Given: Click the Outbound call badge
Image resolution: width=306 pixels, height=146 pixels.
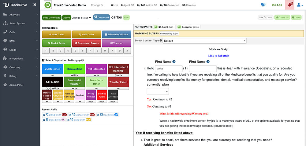Looking at the screenshot, I should point(102,17).
